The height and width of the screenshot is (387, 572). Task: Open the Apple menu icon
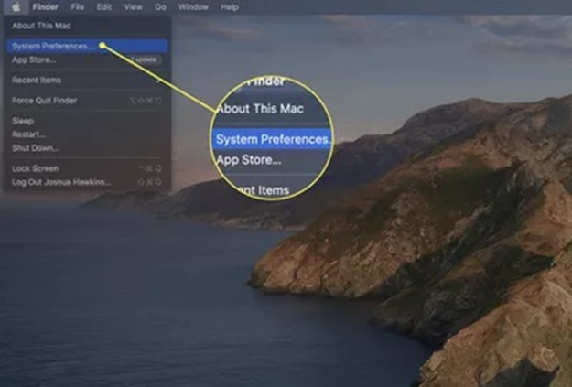tap(16, 7)
